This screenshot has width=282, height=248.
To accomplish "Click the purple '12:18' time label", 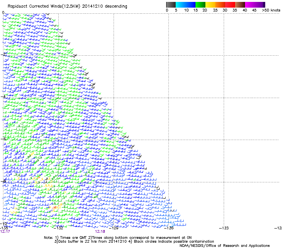I will tap(100, 232).
